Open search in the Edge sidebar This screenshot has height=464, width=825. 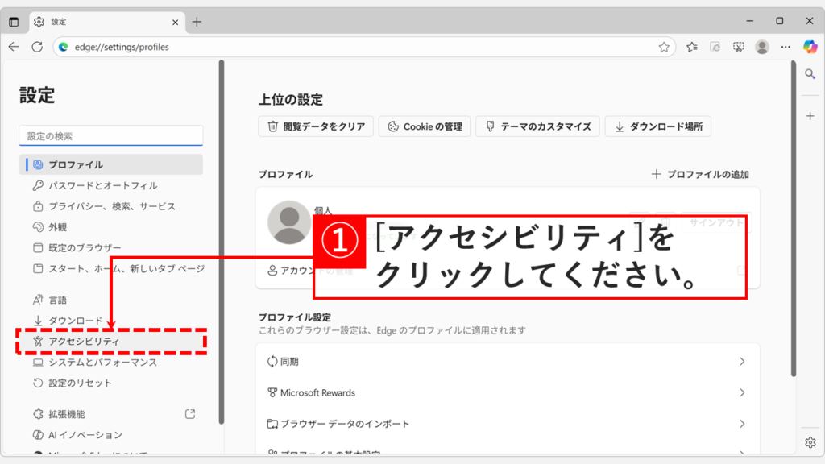coord(809,72)
